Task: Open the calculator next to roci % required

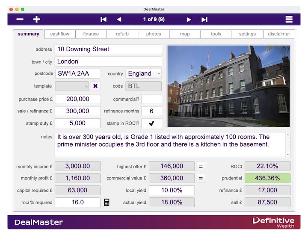Action: pyautogui.click(x=107, y=202)
